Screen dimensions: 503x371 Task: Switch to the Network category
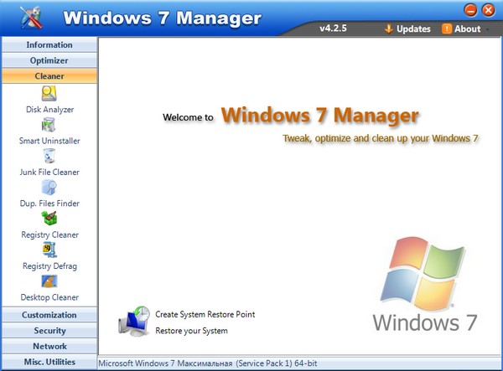click(x=49, y=346)
